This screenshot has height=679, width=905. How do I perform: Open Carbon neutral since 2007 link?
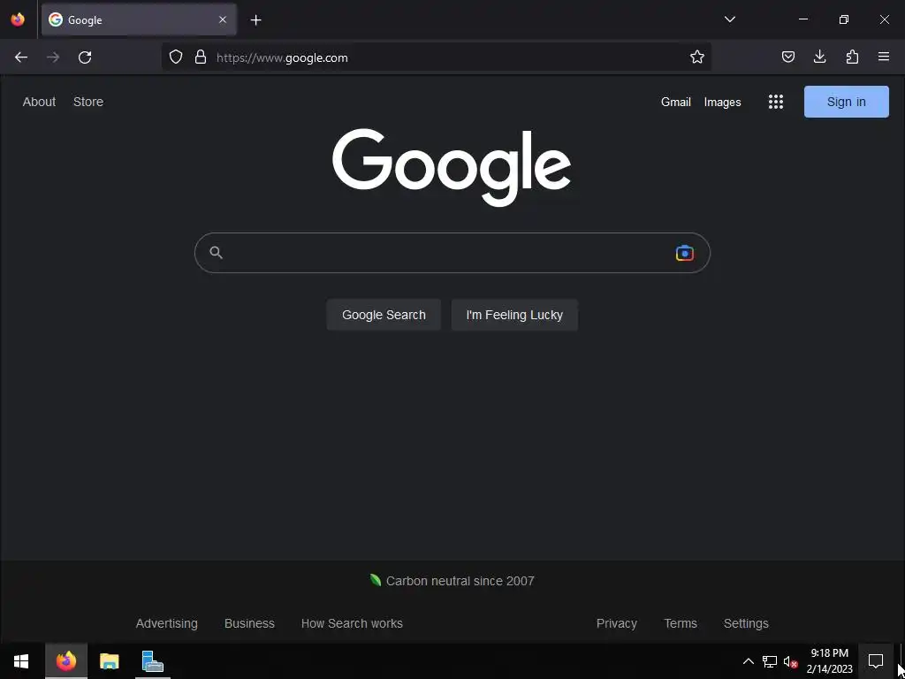coord(452,581)
